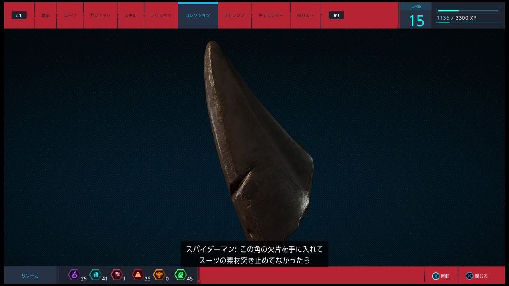Open the 地図 tab
This screenshot has height=286, width=509.
click(46, 15)
